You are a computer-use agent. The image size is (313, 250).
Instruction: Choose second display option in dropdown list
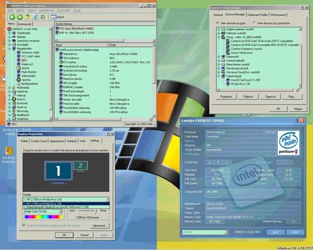[x=66, y=207]
